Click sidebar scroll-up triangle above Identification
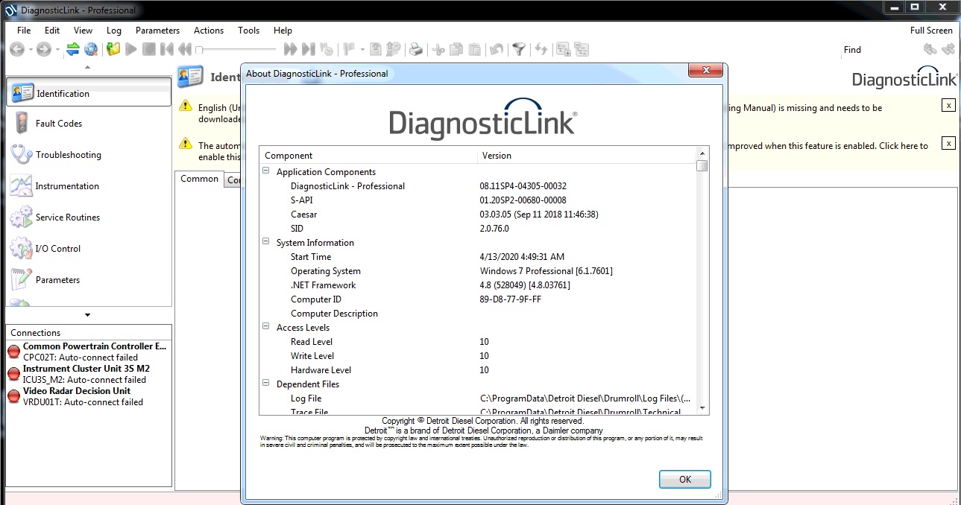Image resolution: width=961 pixels, height=505 pixels. tap(88, 68)
